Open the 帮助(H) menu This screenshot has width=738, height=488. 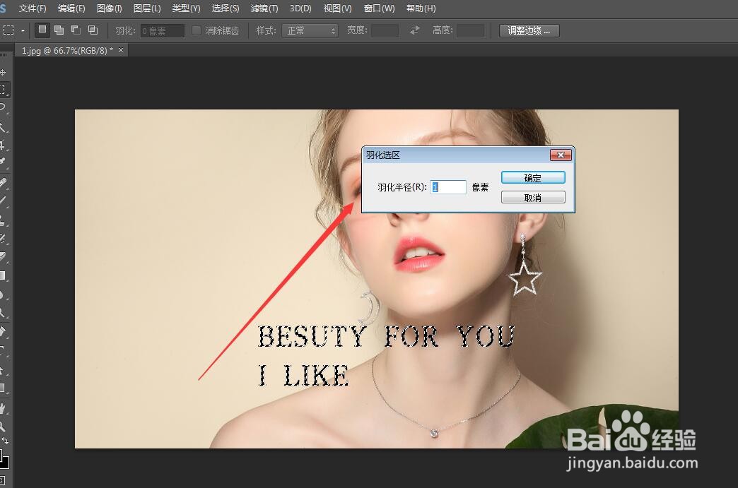[421, 8]
